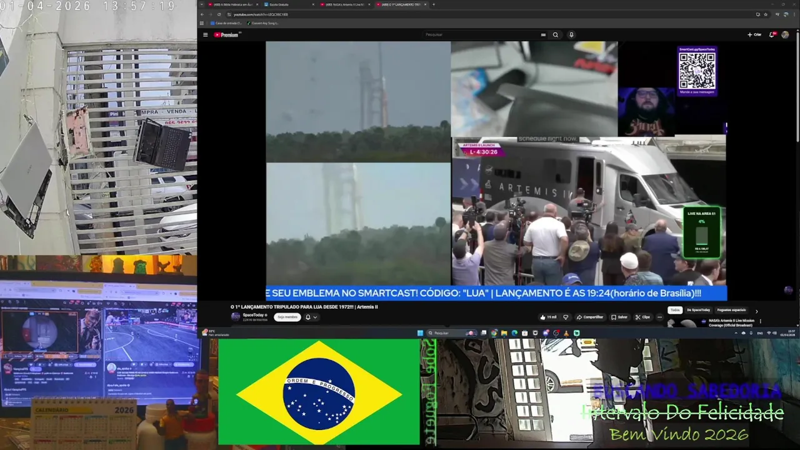Screen dimensions: 800x450
Task: Open the YouTube account avatar menu
Action: click(x=785, y=34)
